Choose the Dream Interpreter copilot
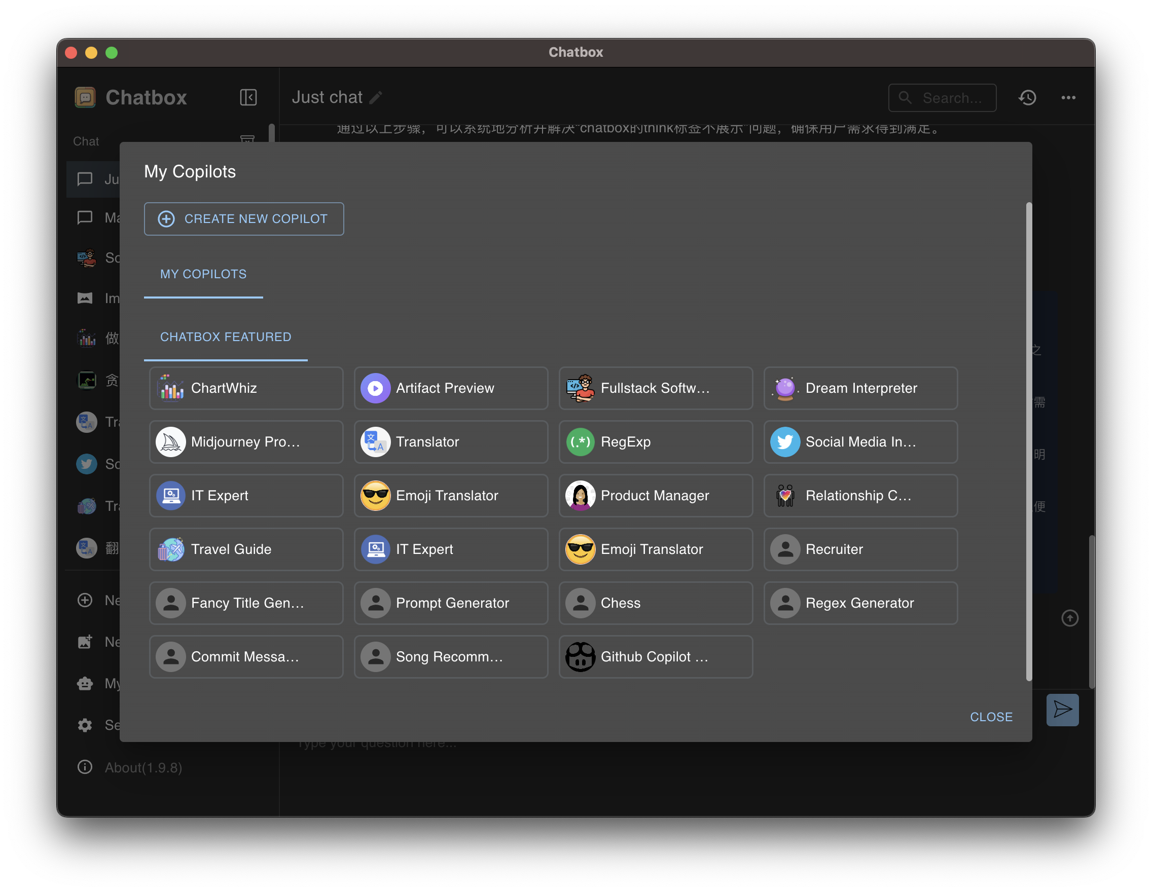This screenshot has height=892, width=1152. pyautogui.click(x=861, y=388)
